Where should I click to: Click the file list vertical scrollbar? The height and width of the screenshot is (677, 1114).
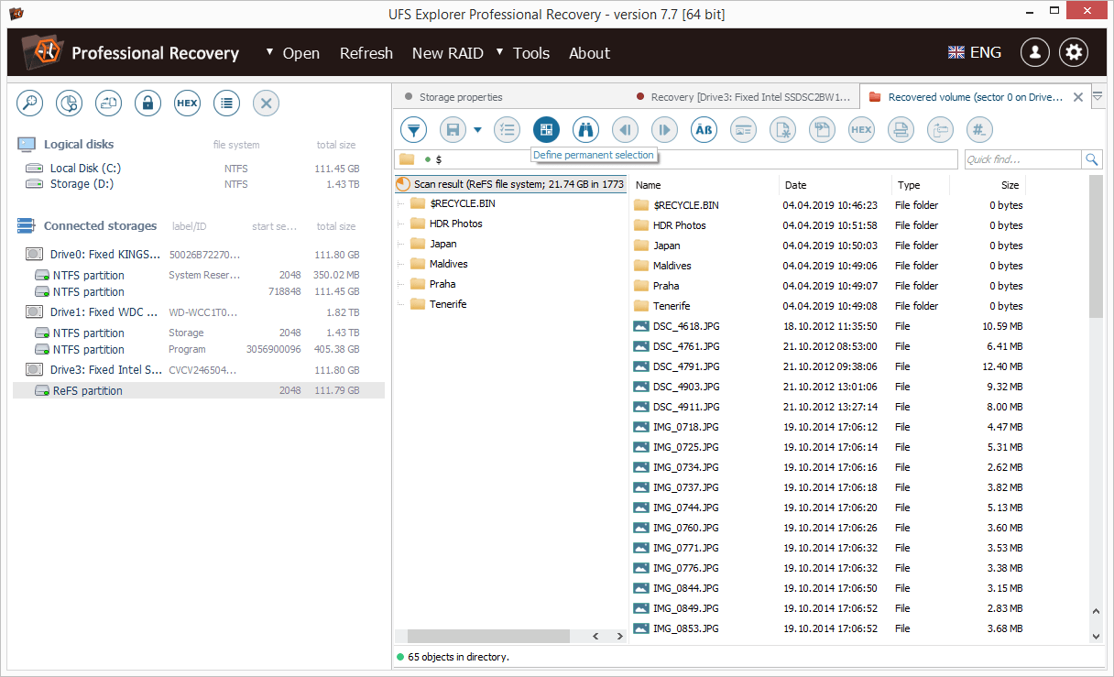[1096, 247]
